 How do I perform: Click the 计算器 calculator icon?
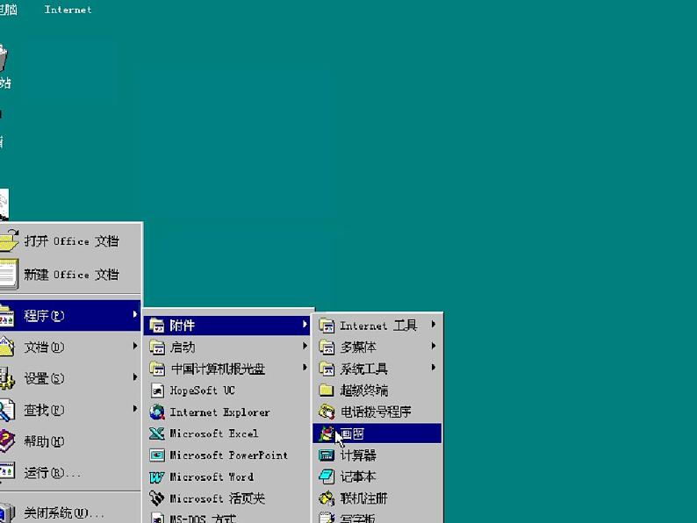click(x=327, y=455)
